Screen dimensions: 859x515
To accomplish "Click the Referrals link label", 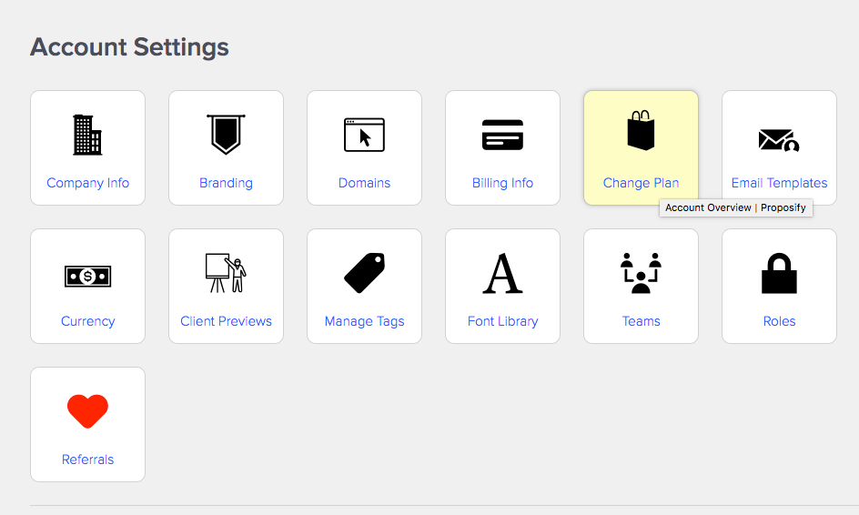I will pyautogui.click(x=87, y=459).
